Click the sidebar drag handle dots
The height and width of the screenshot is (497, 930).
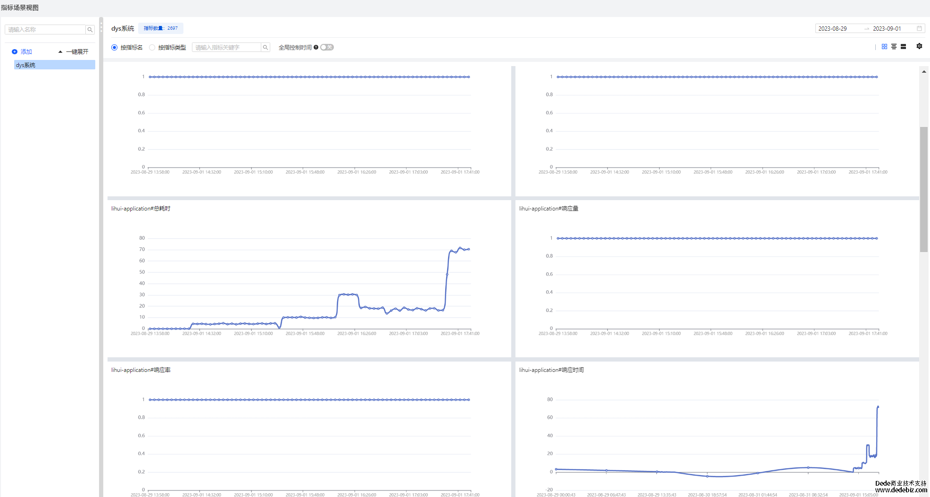[x=101, y=27]
